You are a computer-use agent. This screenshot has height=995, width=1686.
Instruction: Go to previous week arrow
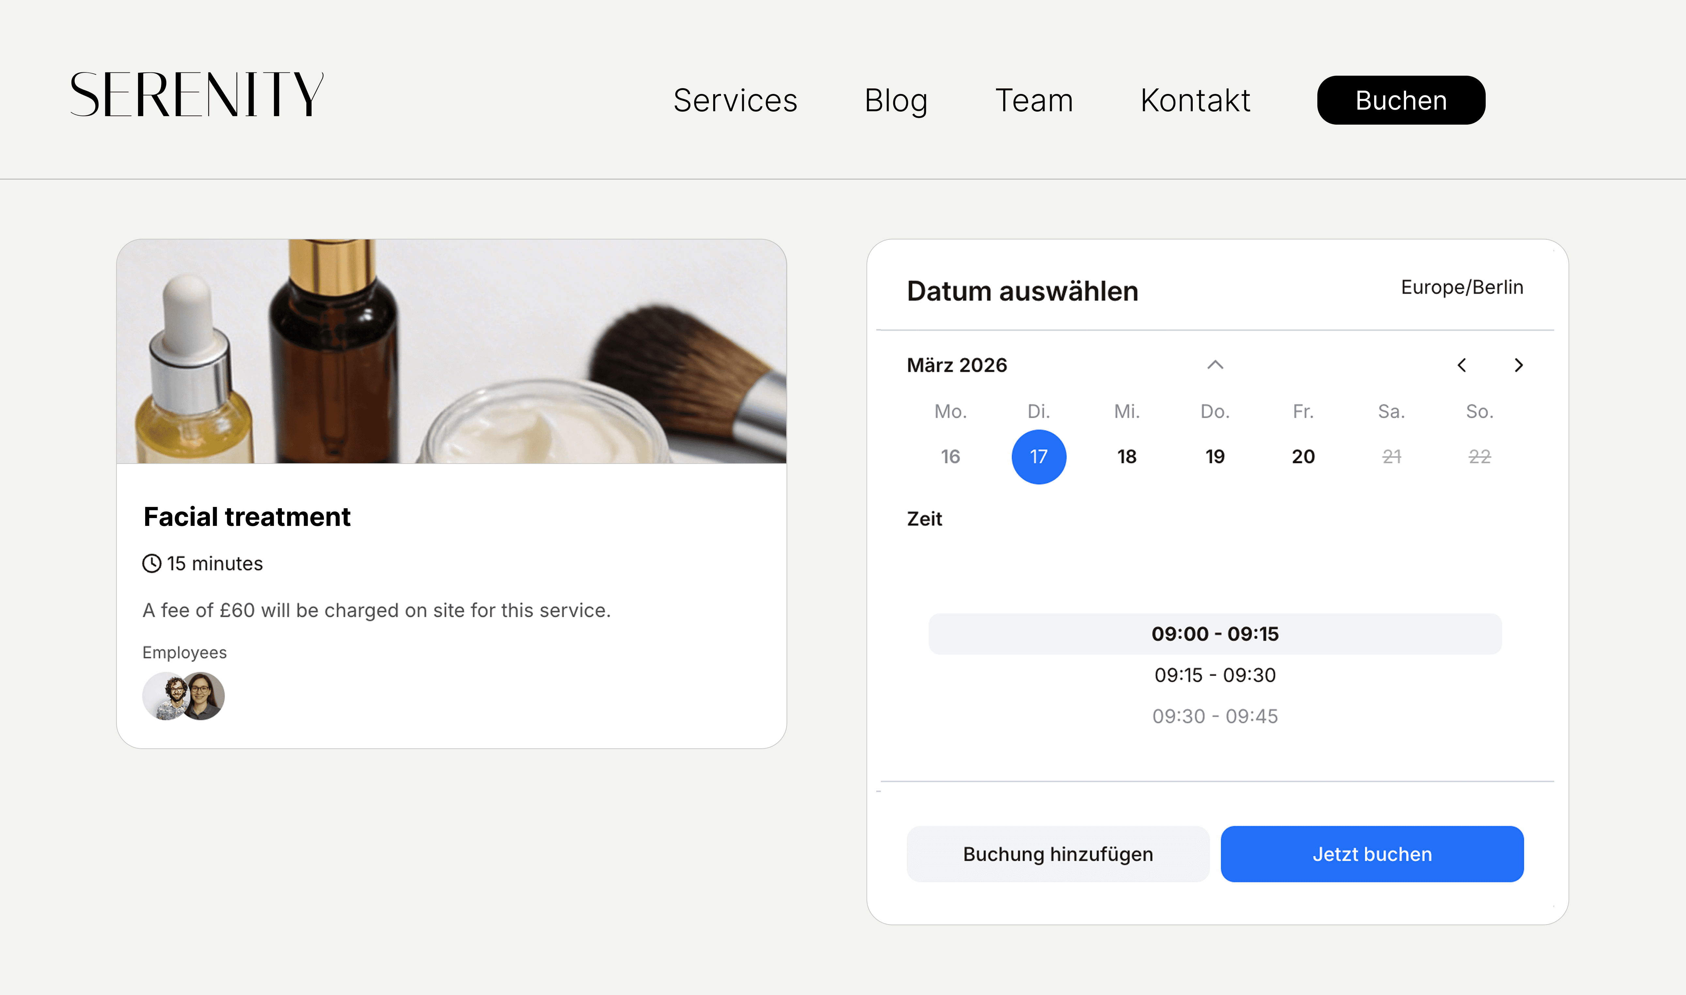pos(1462,365)
